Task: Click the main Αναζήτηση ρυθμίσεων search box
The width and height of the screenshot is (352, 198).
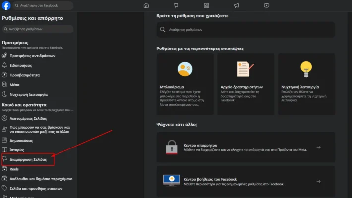Action: pyautogui.click(x=245, y=30)
